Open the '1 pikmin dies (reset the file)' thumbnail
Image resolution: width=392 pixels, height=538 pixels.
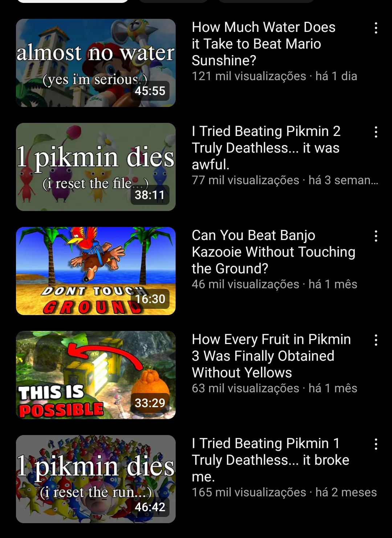coord(96,167)
